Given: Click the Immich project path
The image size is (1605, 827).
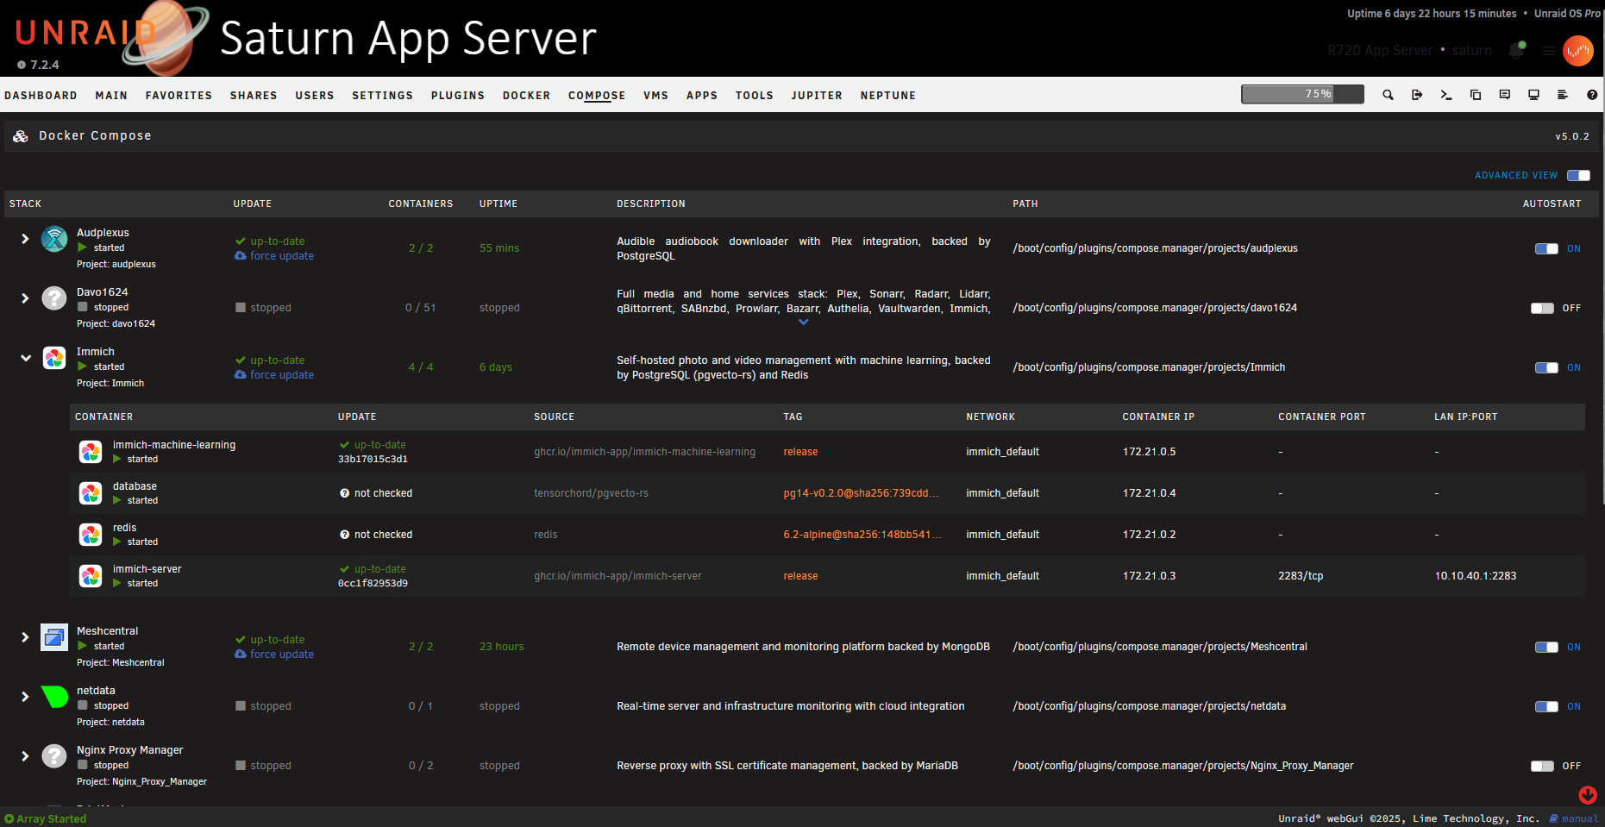Looking at the screenshot, I should coord(1149,367).
